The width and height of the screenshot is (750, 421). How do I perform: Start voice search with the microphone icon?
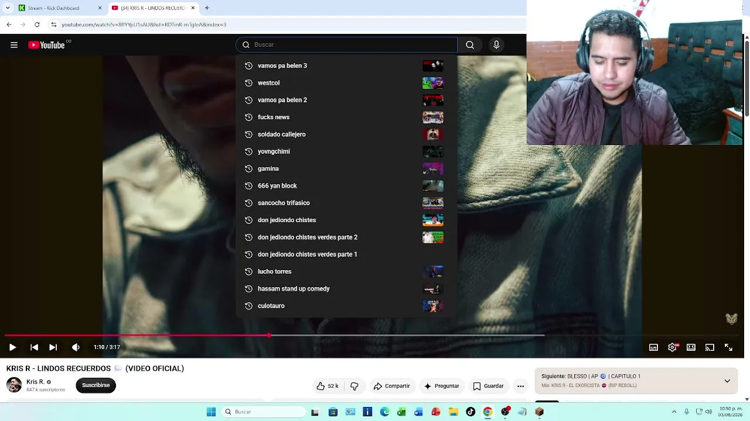click(x=496, y=45)
